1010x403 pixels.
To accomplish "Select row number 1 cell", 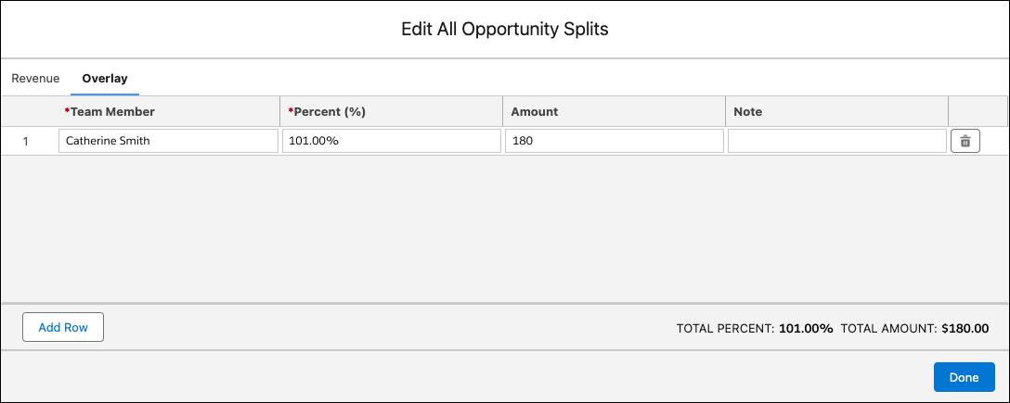I will [x=25, y=142].
